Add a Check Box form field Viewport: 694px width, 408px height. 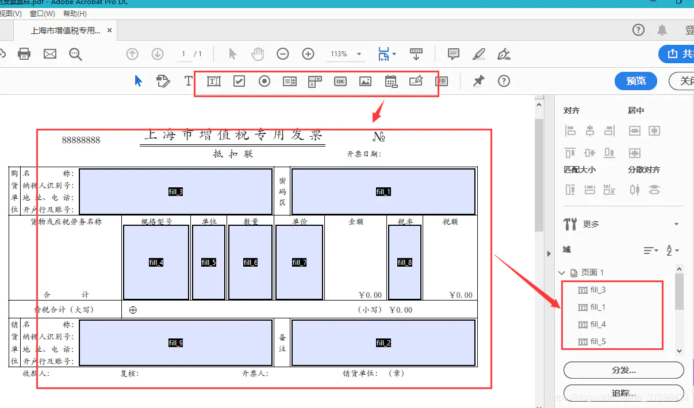[x=239, y=81]
